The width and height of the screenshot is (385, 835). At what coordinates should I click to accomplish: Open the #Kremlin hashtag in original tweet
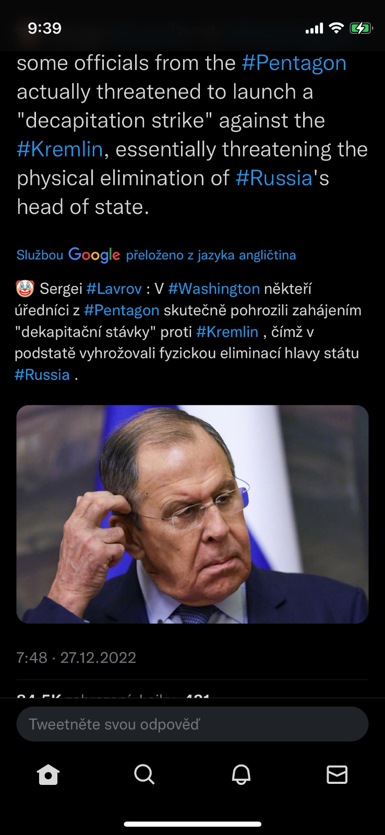tap(60, 149)
